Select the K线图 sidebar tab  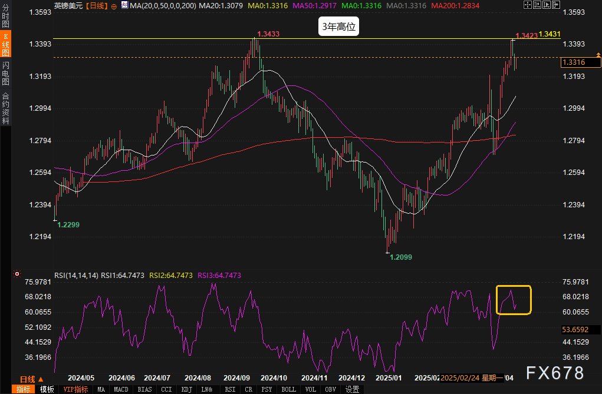[x=5, y=45]
